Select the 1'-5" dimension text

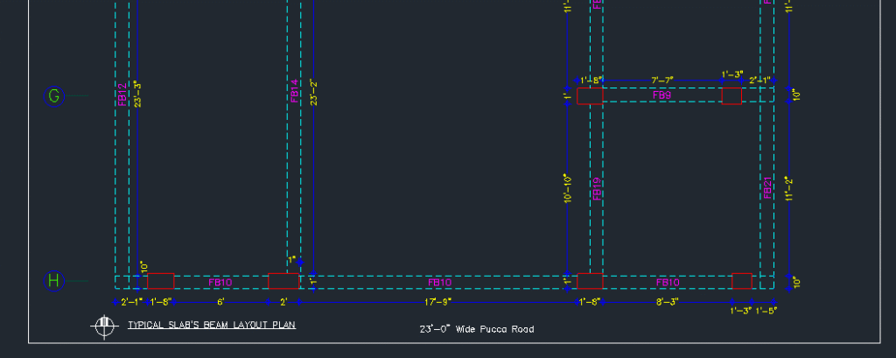pyautogui.click(x=766, y=311)
